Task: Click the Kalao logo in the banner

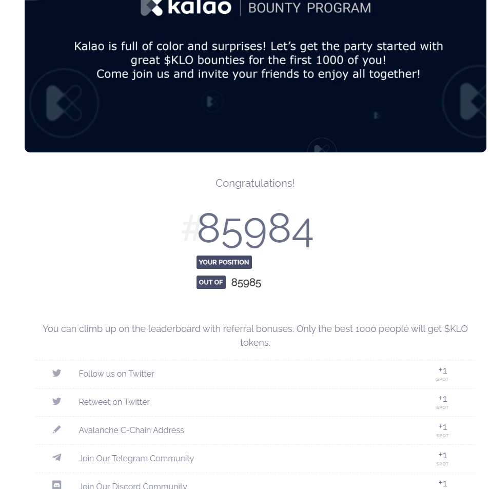Action: (186, 8)
